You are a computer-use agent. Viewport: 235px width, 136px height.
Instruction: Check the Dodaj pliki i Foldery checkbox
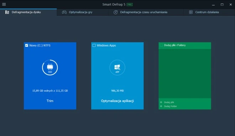coord(161,45)
